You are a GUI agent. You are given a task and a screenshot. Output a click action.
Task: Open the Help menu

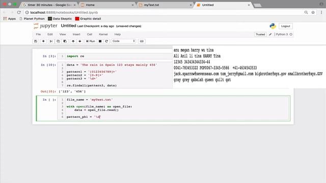click(118, 34)
